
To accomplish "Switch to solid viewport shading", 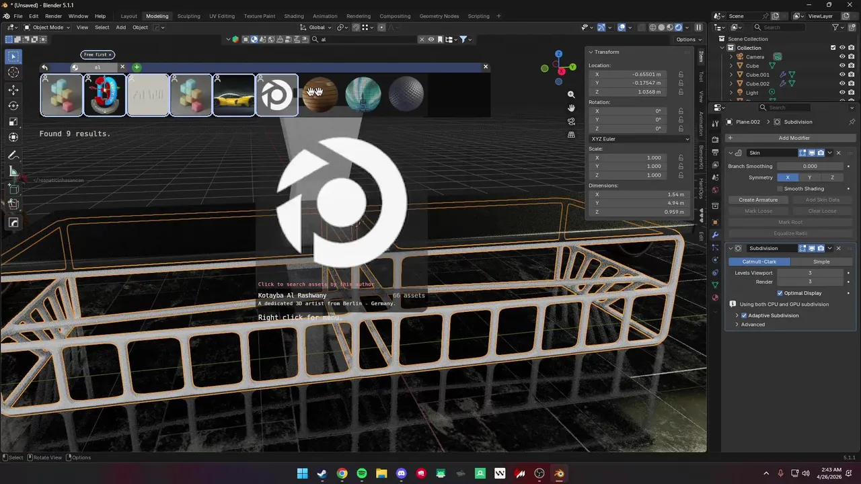I will (x=661, y=28).
